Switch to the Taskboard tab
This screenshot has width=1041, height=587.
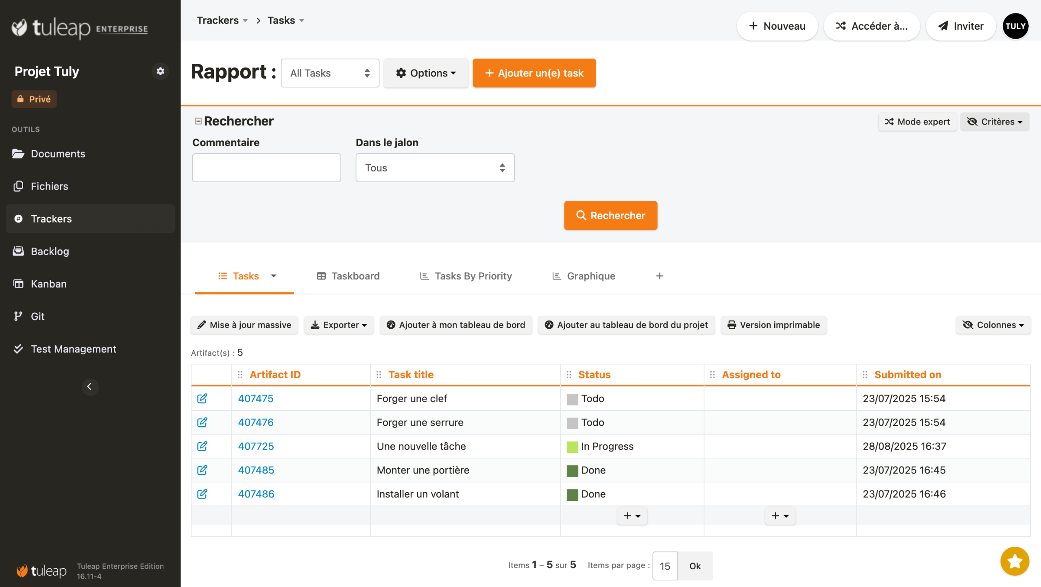(348, 276)
